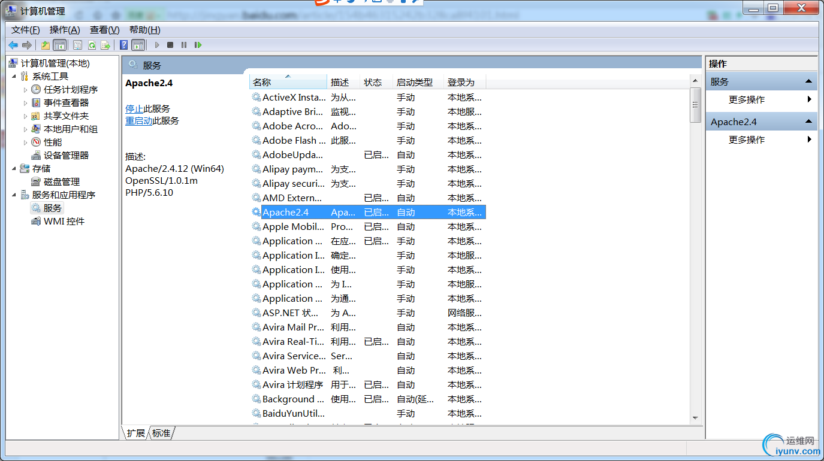The width and height of the screenshot is (824, 461).
Task: Select the BaiduYunUtil... service row
Action: [x=368, y=413]
